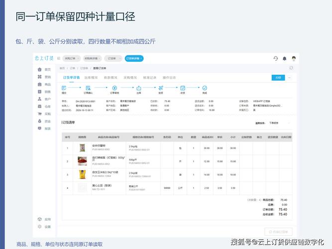Switch to the 操作日志 tab

[x=169, y=78]
